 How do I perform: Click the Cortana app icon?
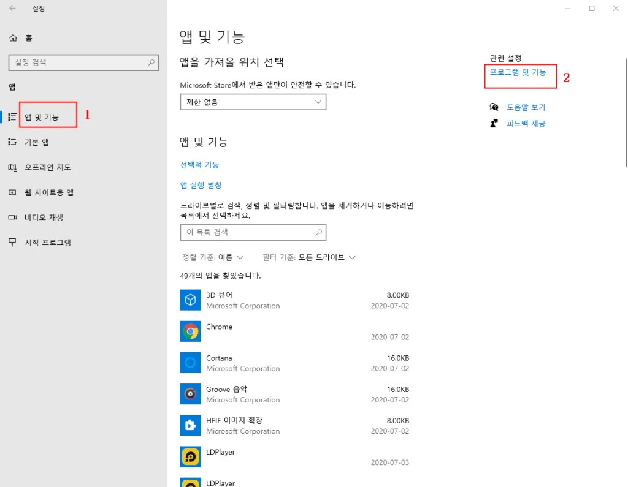[190, 363]
